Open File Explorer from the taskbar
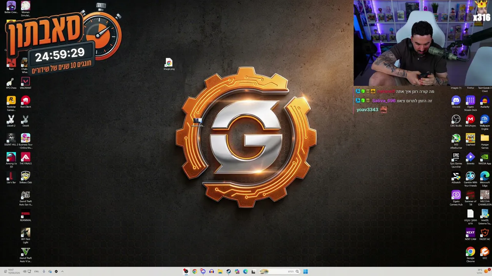This screenshot has height=276, width=492. tap(220, 271)
